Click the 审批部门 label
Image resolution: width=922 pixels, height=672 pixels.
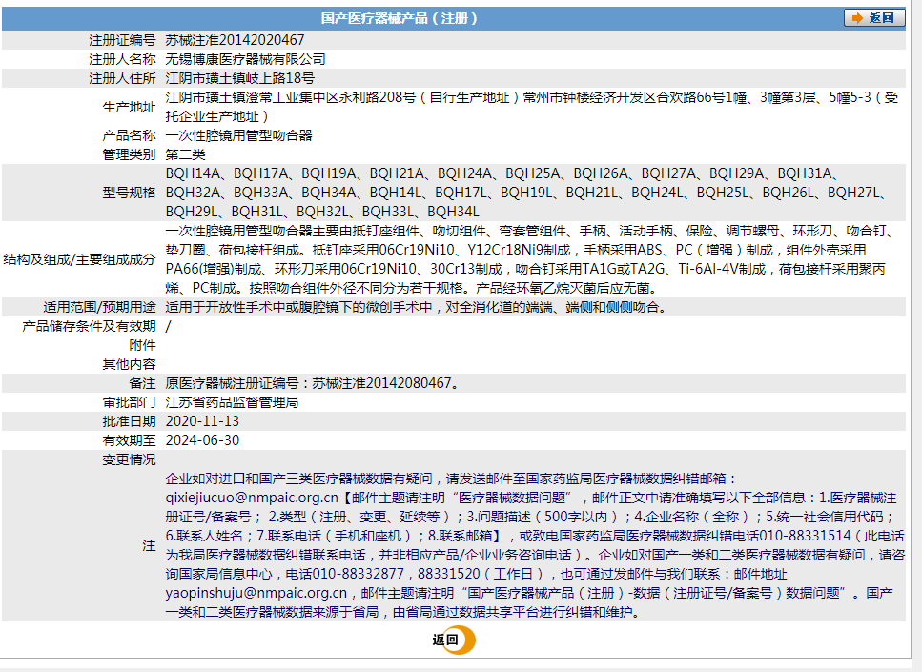point(129,402)
